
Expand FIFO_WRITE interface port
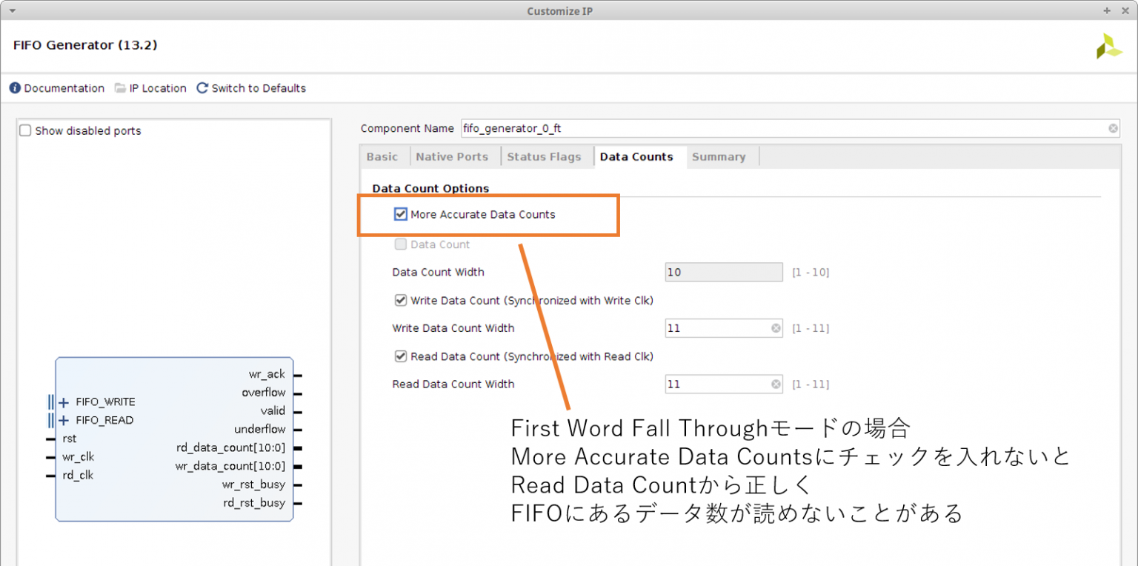pos(64,402)
